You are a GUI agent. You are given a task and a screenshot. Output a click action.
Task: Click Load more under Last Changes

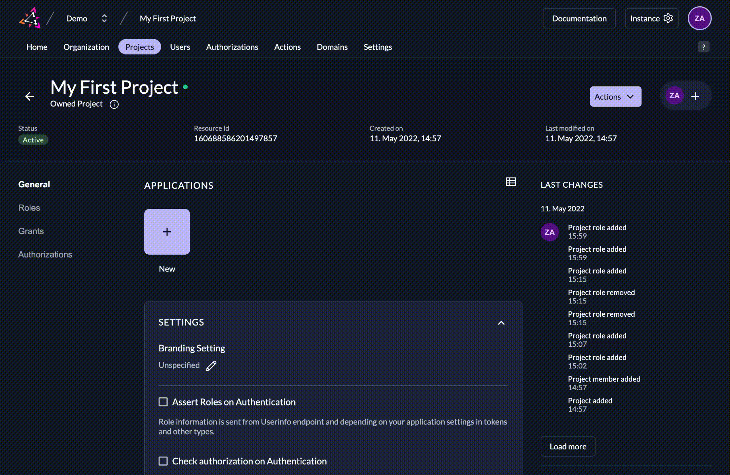pos(568,446)
